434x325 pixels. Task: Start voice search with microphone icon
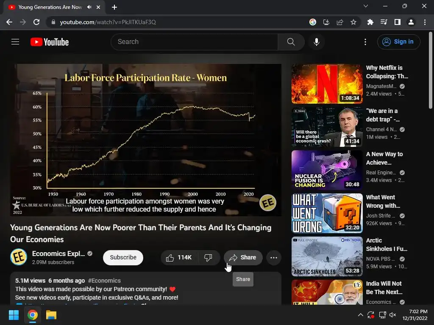[316, 42]
